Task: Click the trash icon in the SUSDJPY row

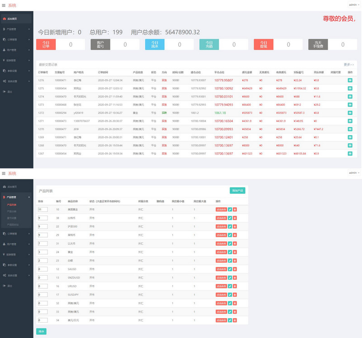Action: [x=235, y=295]
